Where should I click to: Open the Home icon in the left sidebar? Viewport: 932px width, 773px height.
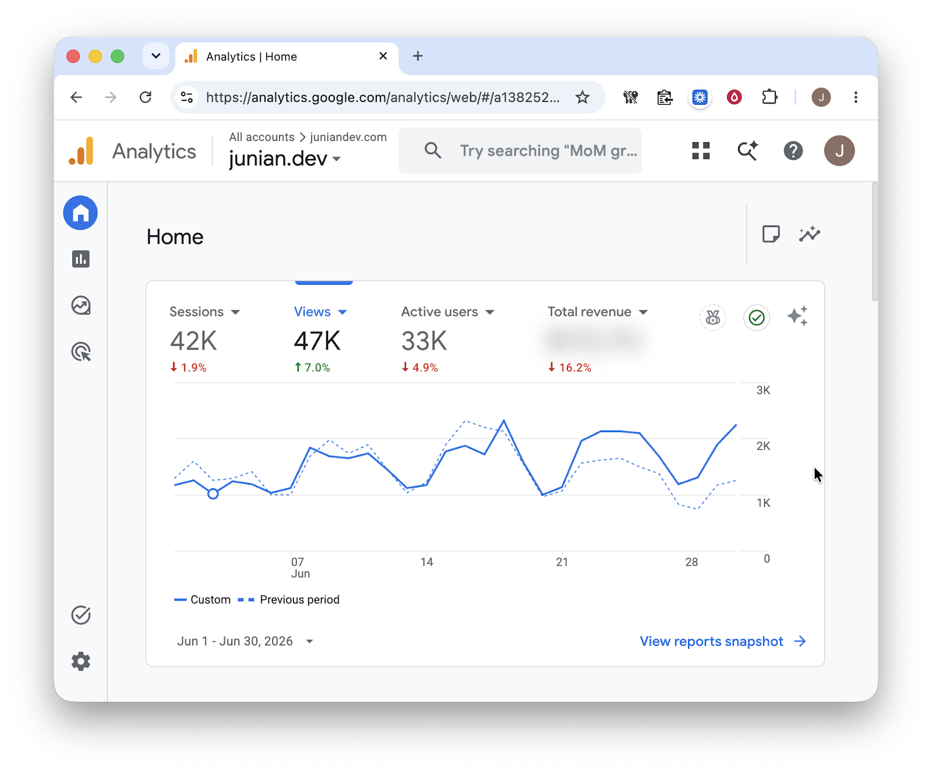(x=80, y=213)
